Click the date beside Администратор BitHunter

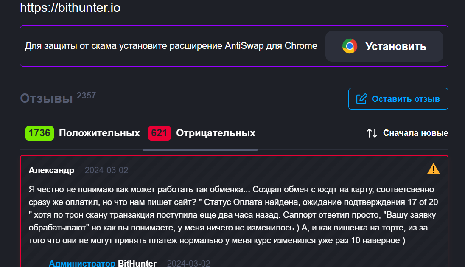click(189, 263)
